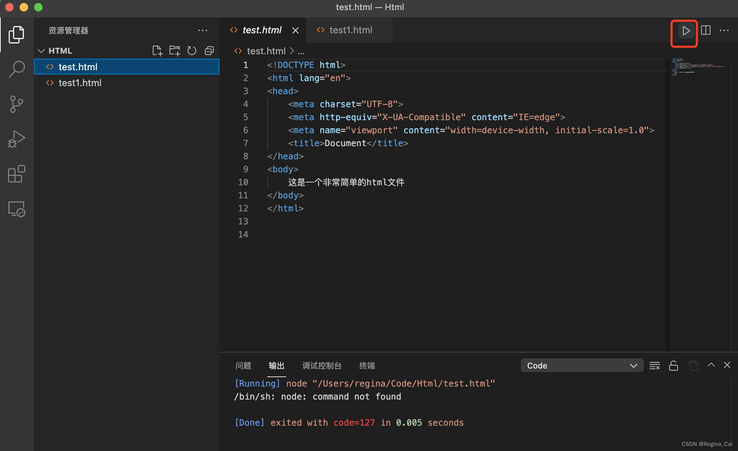The image size is (738, 451).
Task: Click the html lang="en" line
Action: tap(309, 78)
